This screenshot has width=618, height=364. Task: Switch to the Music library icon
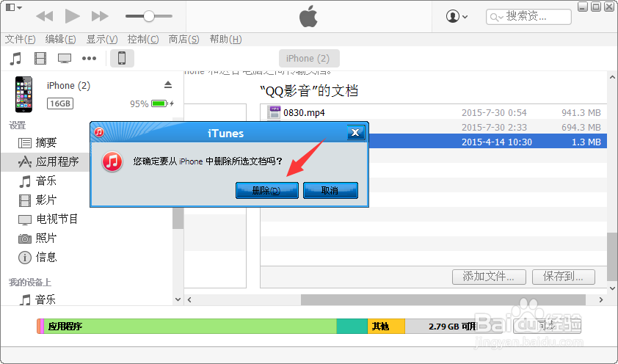point(15,59)
